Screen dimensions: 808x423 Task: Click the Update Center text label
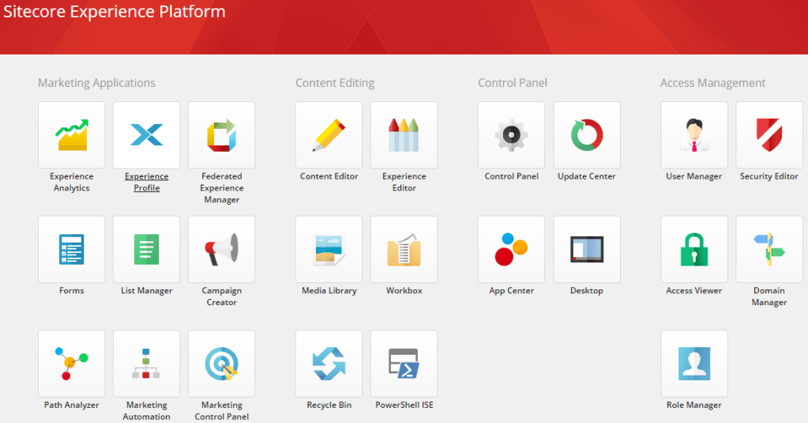[587, 176]
